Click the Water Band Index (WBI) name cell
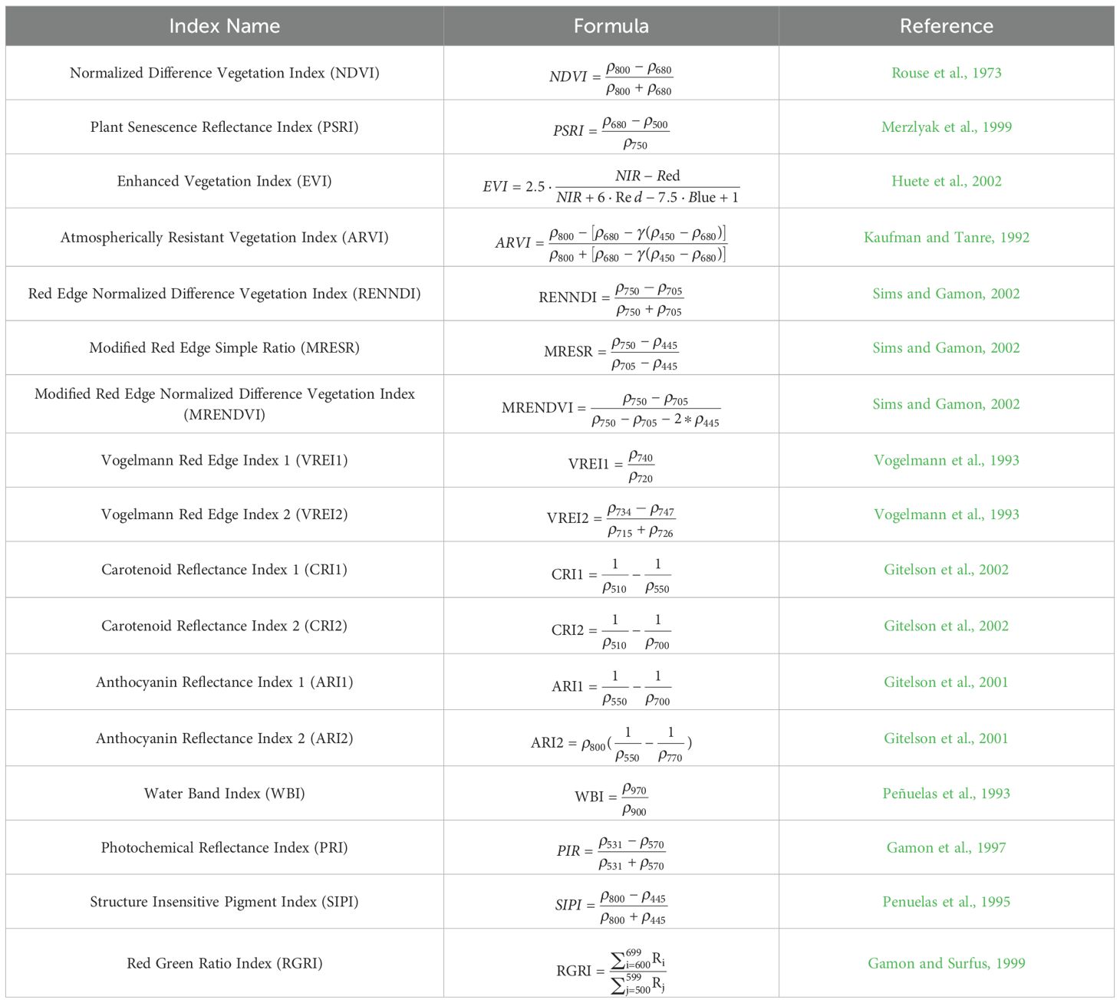Viewport: 1120px width, 1003px height. [224, 794]
